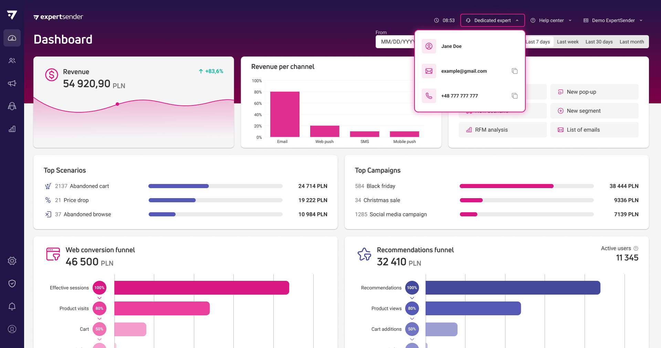The image size is (661, 348).
Task: Click the Price drop scenario label
Action: pos(76,200)
